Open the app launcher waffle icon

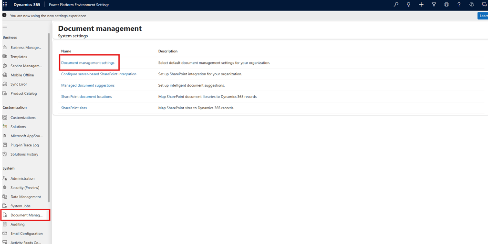[x=5, y=4]
